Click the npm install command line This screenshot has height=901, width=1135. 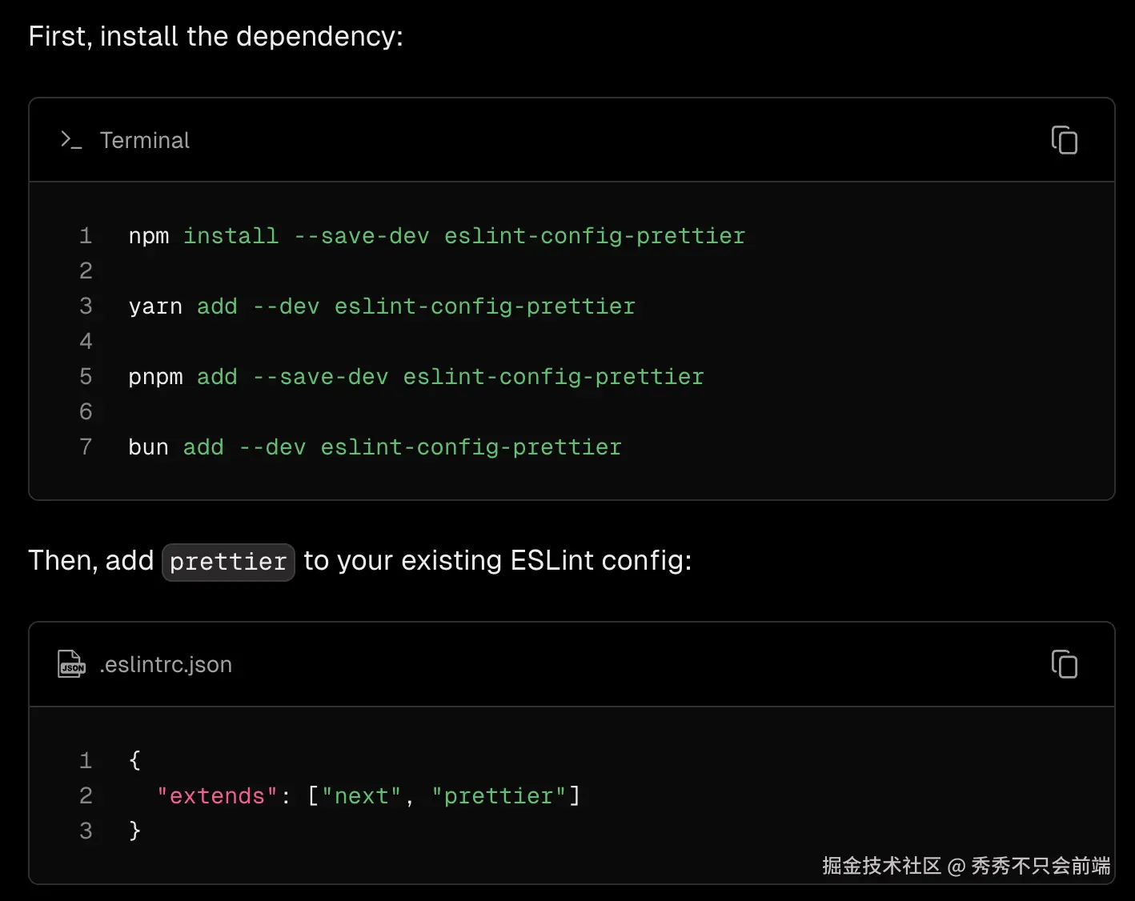tap(436, 236)
